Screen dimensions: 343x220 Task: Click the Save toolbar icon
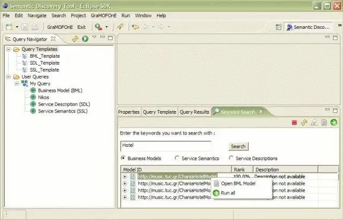25,27
